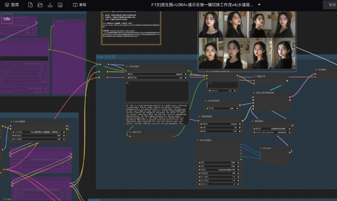Click the 基础调度器 node header dot
The width and height of the screenshot is (337, 201).
(199, 116)
